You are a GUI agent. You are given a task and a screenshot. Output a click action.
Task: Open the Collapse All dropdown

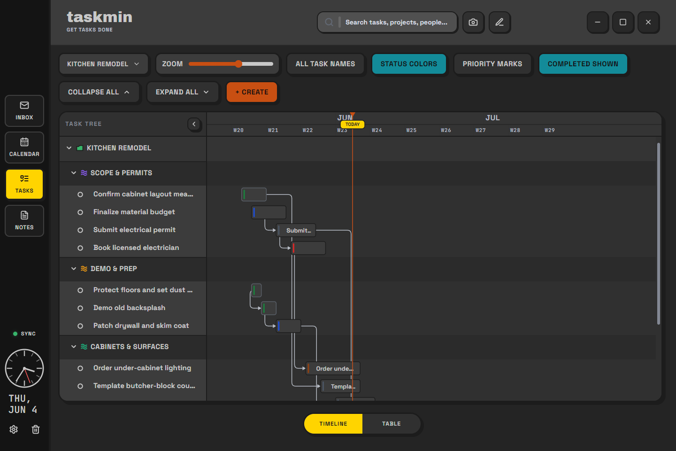[99, 92]
